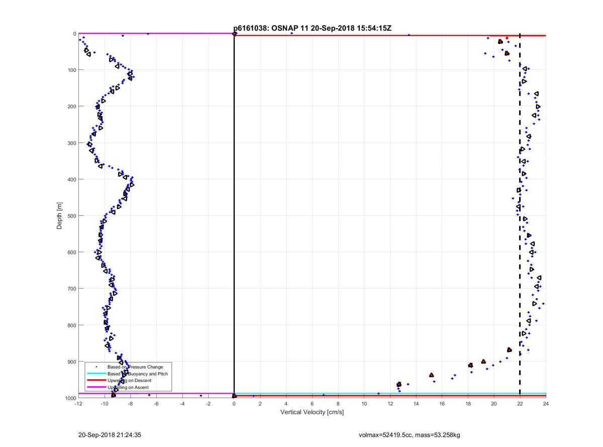
Task: Click the depth axis tick label '500'
Action: tap(72, 216)
